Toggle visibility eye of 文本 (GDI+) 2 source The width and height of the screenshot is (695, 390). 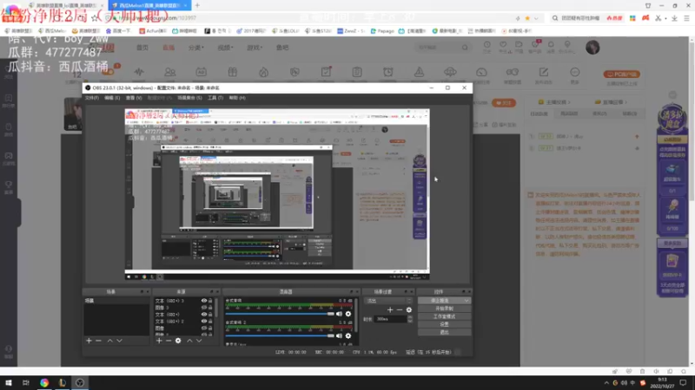(x=204, y=321)
